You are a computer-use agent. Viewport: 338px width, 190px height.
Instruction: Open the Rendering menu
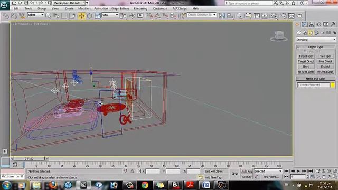140,8
